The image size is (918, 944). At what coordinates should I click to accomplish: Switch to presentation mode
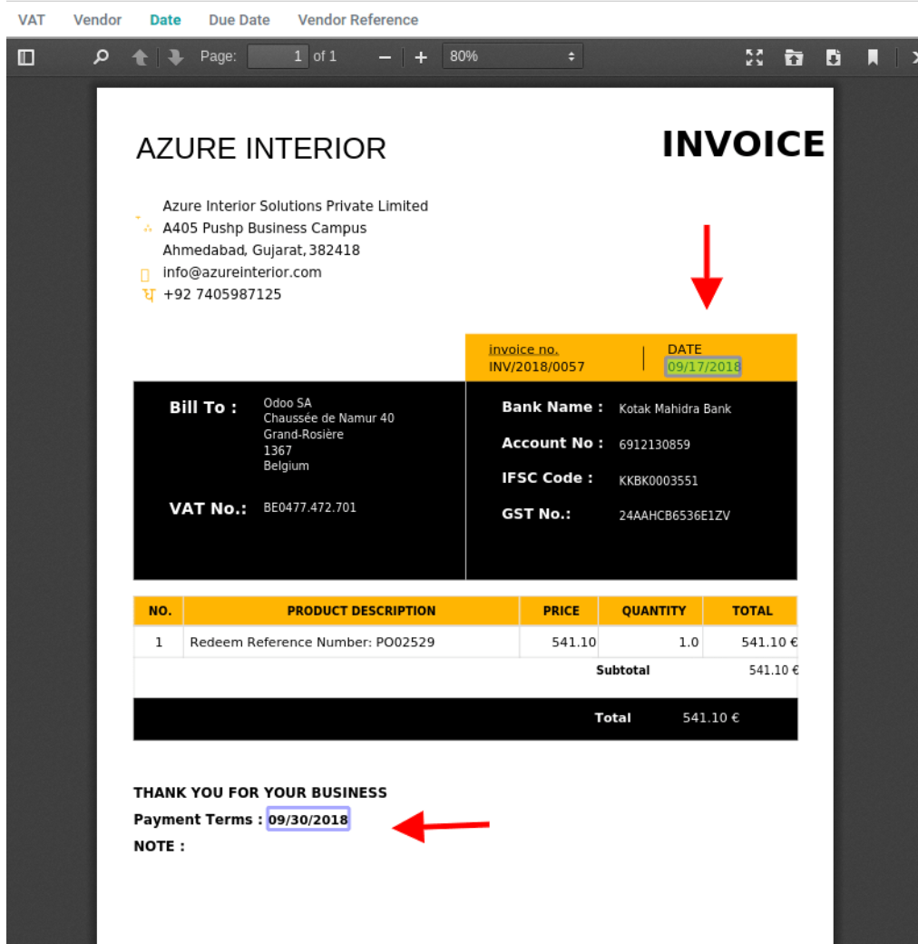click(754, 57)
